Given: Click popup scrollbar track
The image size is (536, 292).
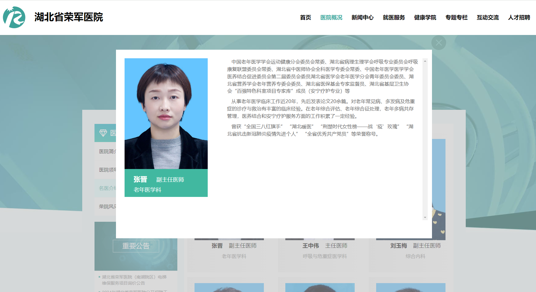Looking at the screenshot, I should 425,139.
